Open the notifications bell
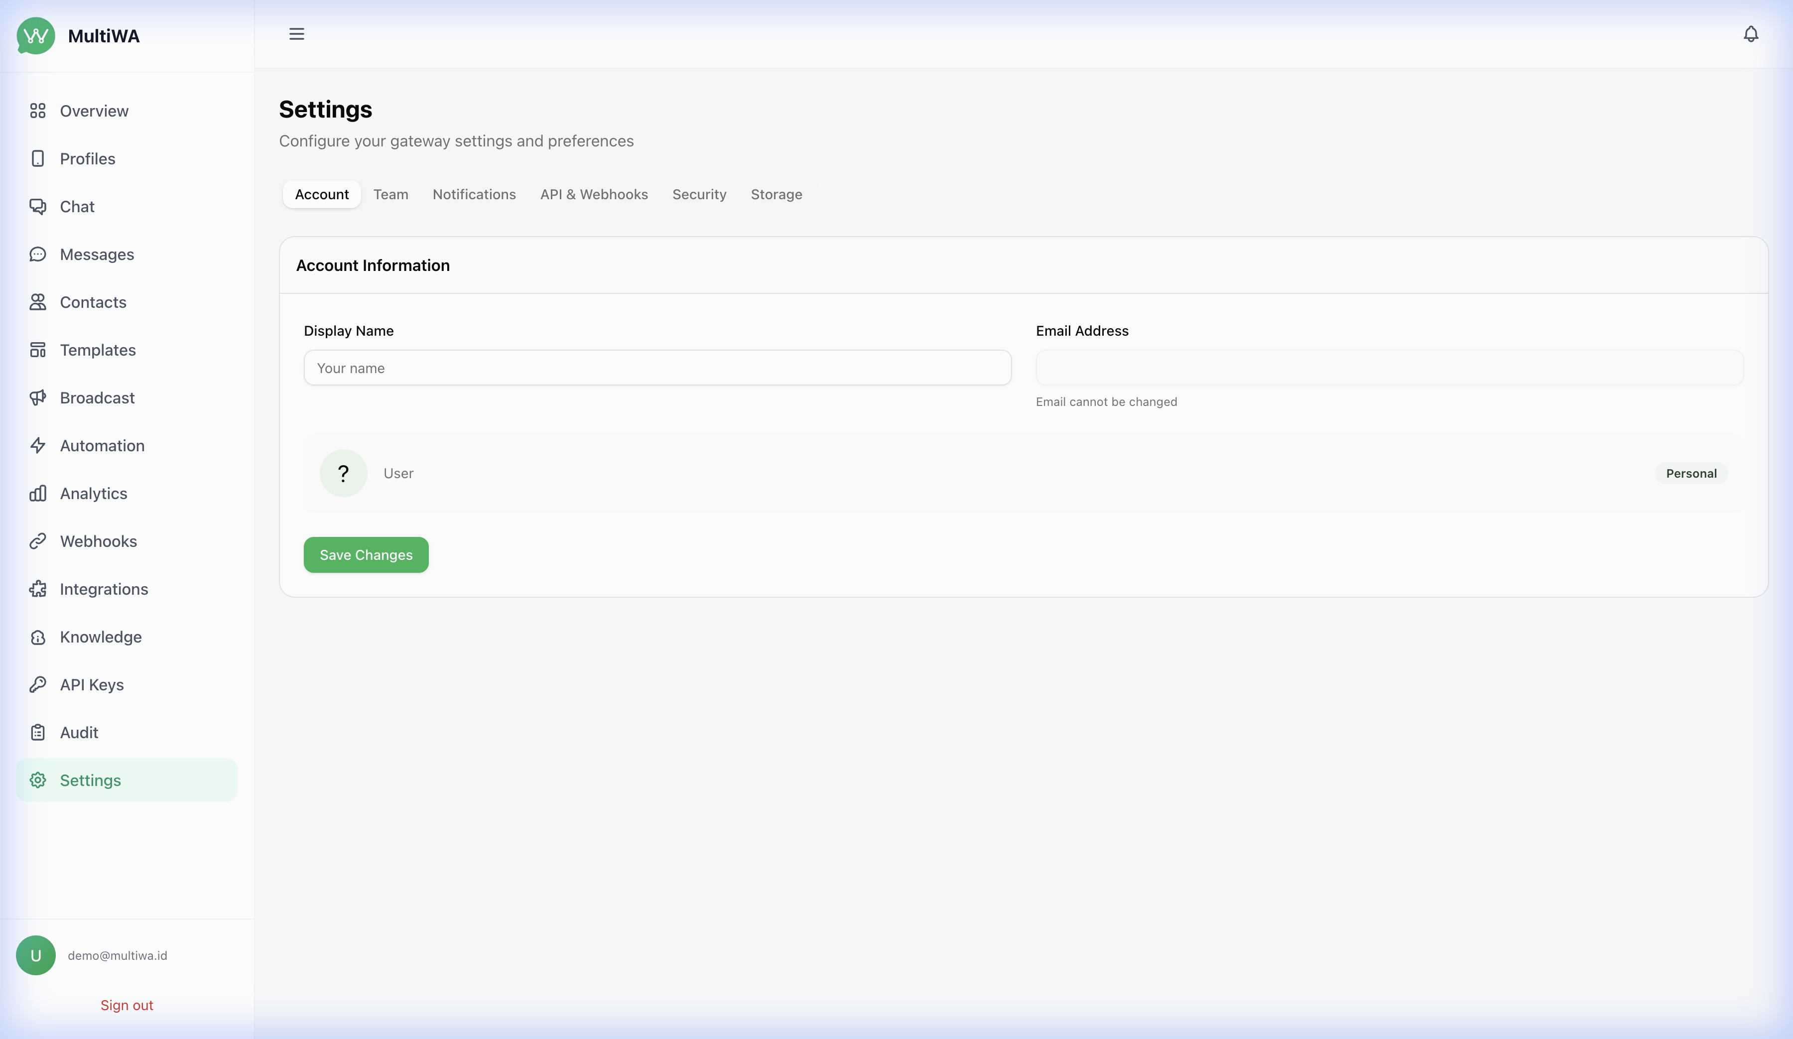 tap(1751, 33)
